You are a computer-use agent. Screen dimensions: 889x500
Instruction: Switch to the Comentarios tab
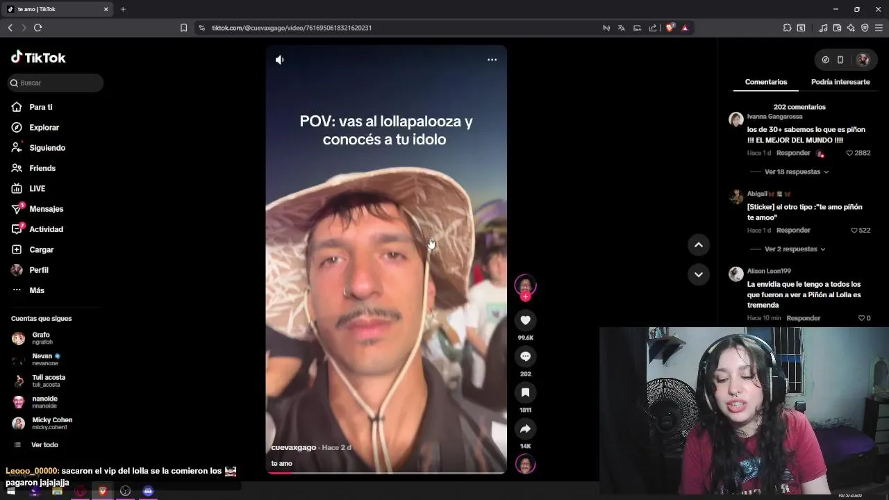tap(766, 82)
